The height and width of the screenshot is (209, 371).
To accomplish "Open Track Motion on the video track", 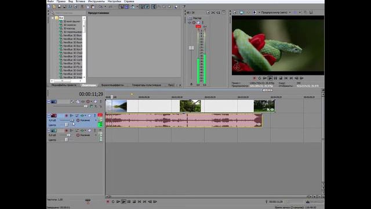I will pyautogui.click(x=77, y=102).
